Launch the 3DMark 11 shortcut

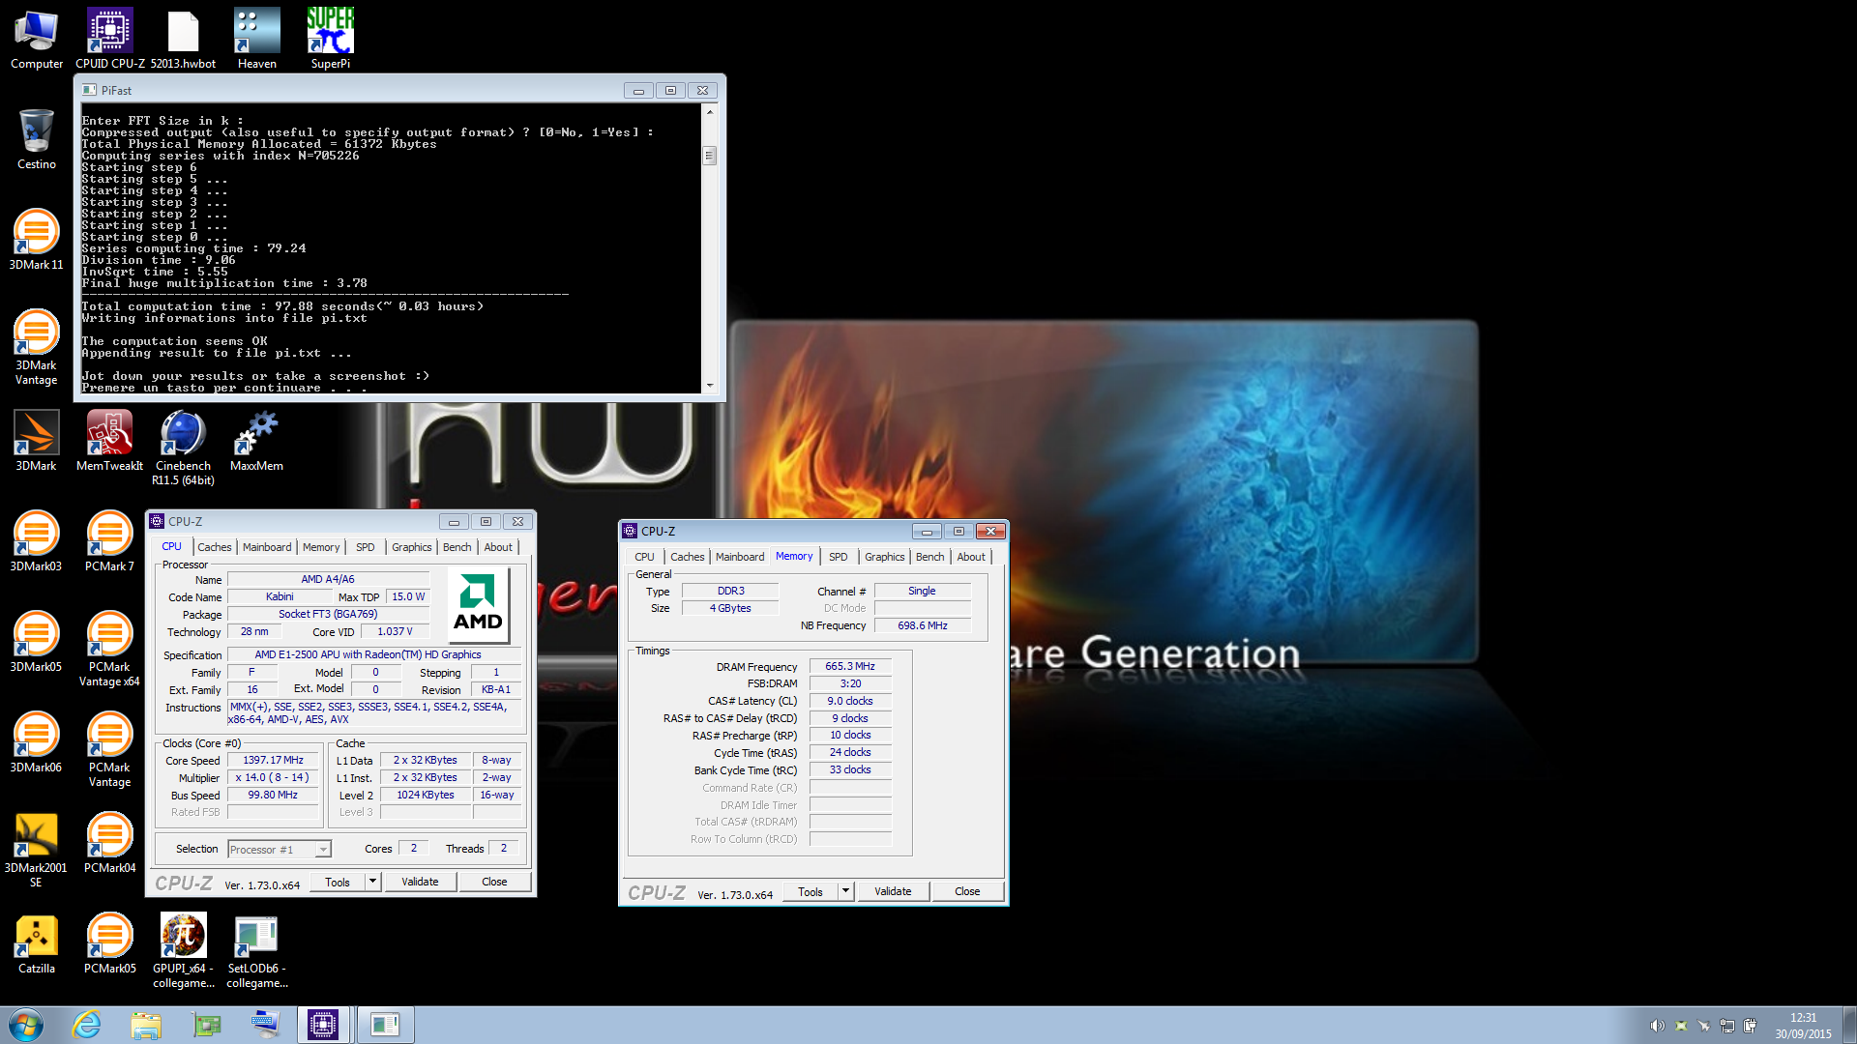coord(37,240)
